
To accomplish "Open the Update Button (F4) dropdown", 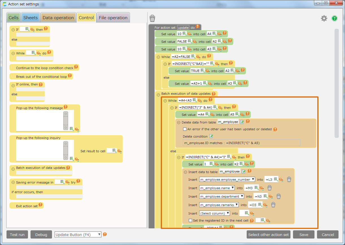I will click(x=78, y=235).
